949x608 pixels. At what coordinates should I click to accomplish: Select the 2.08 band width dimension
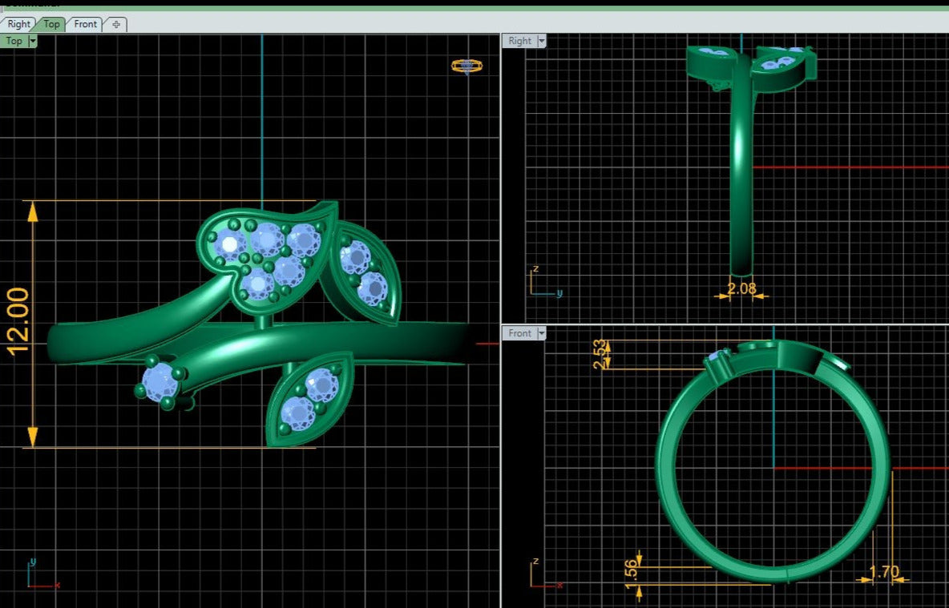click(741, 288)
